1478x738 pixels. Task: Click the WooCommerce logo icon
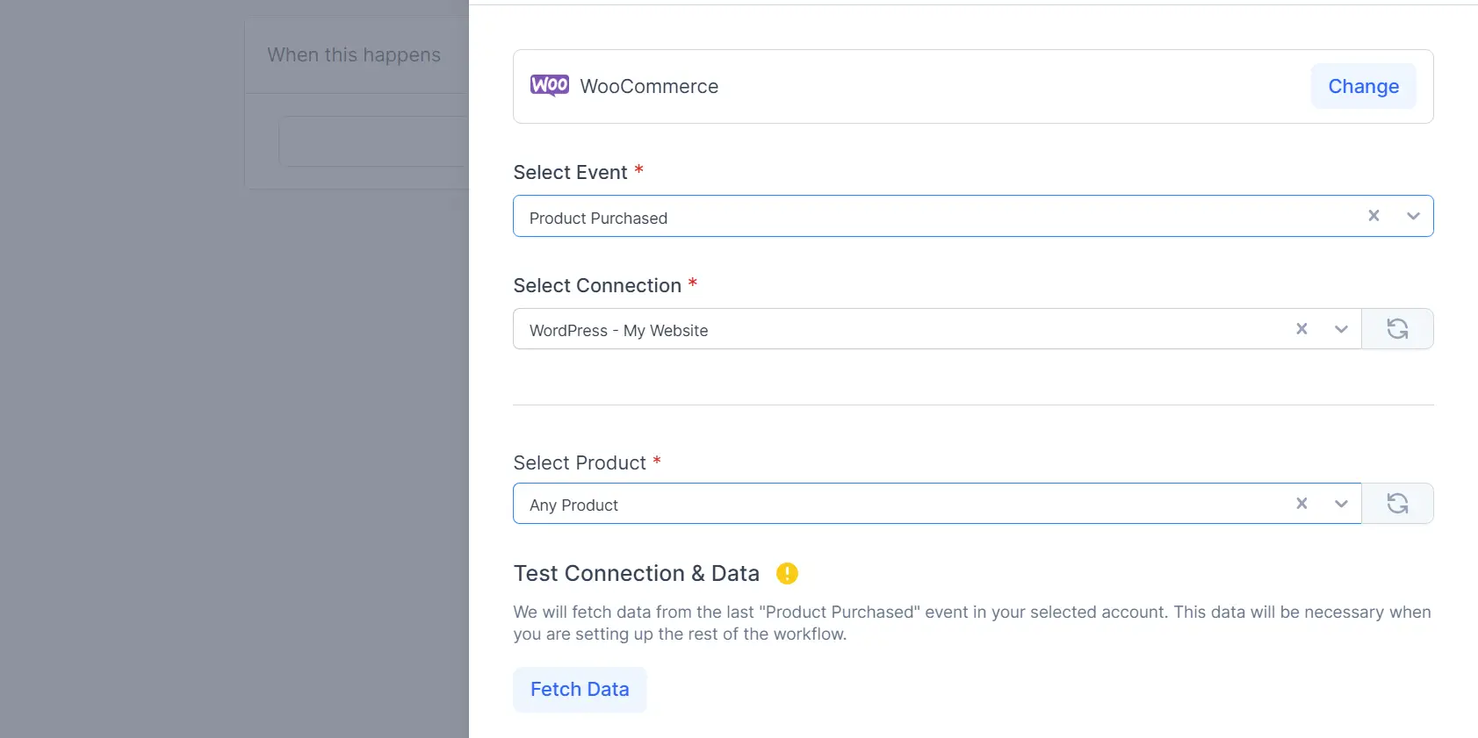coord(550,86)
